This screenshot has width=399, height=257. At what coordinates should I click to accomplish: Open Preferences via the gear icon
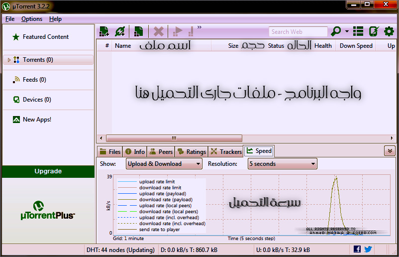[x=389, y=31]
